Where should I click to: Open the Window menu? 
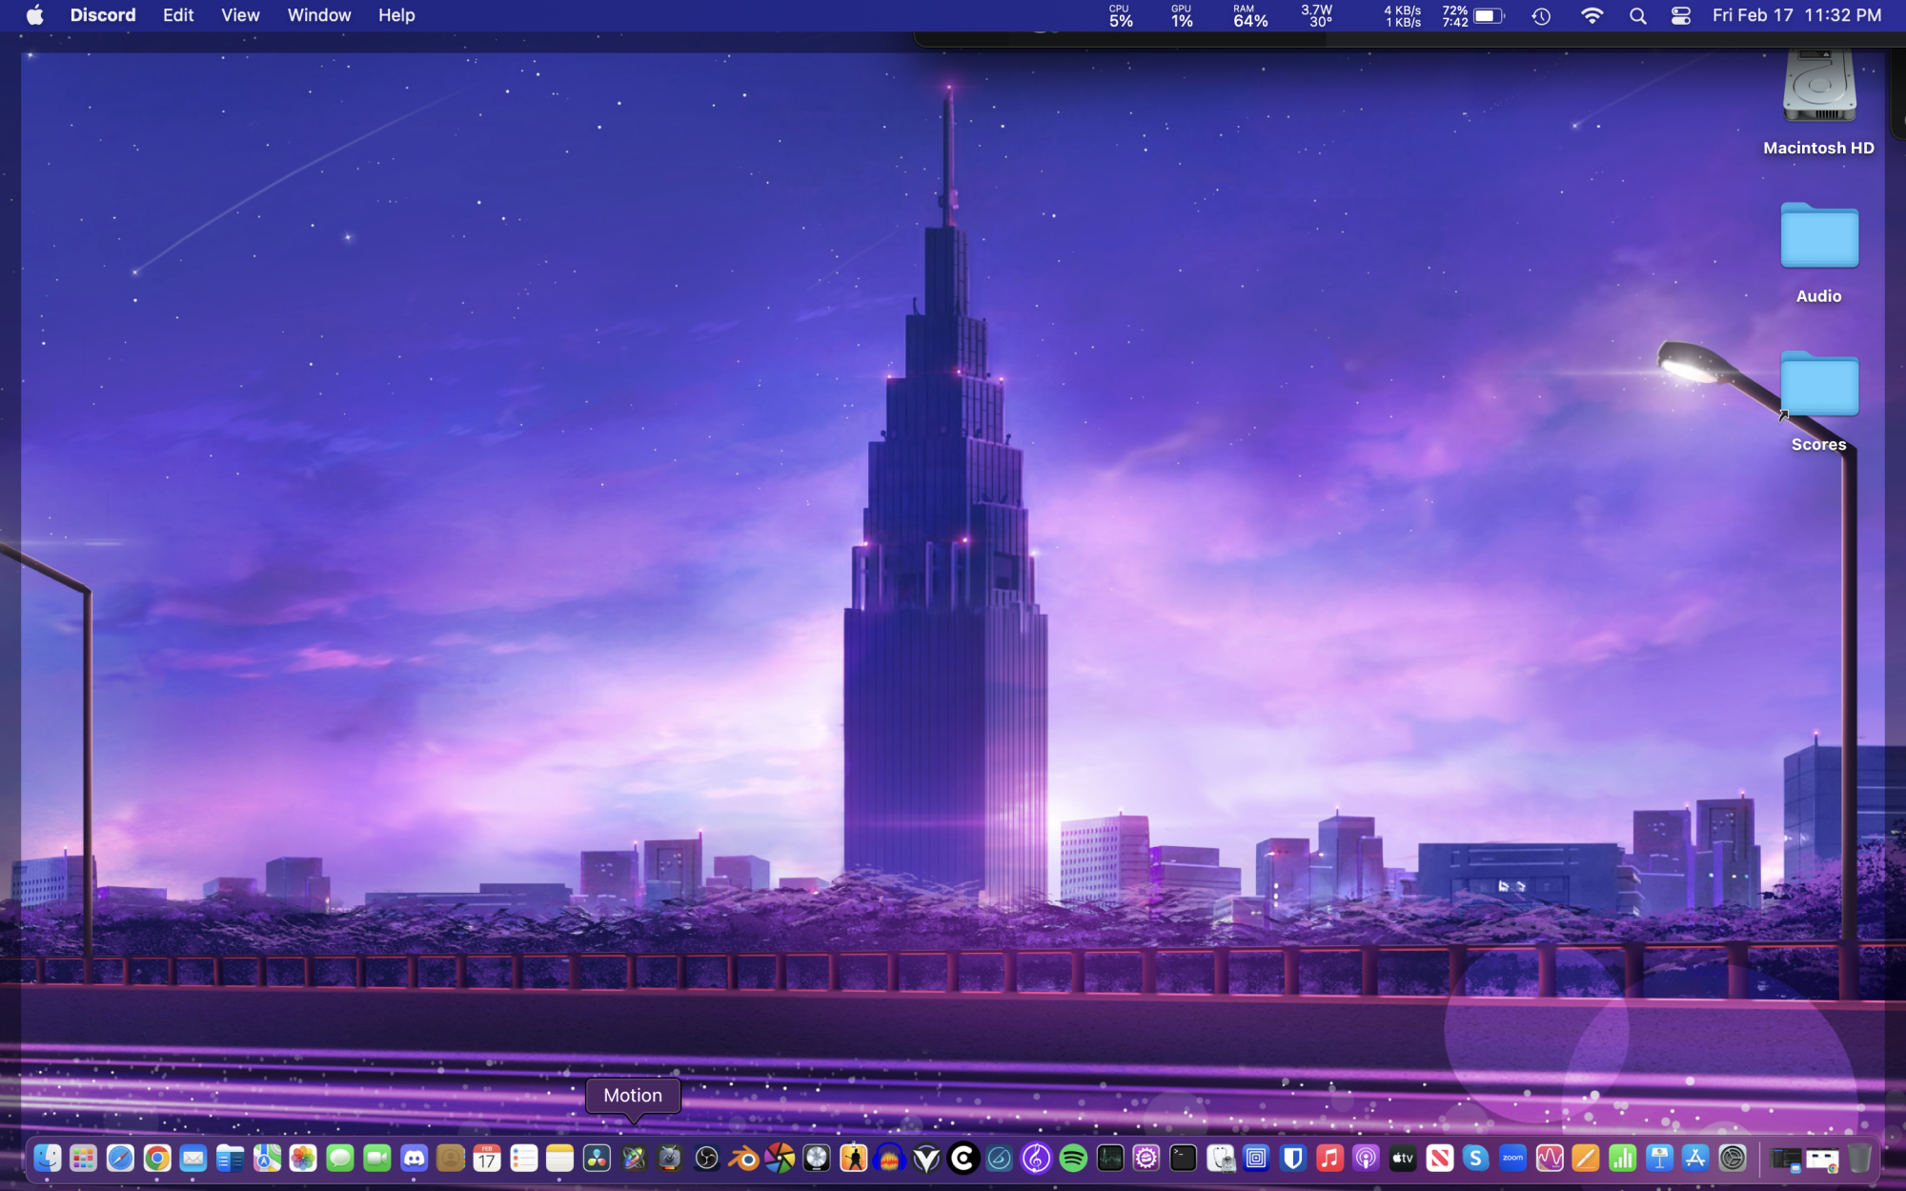pyautogui.click(x=318, y=15)
